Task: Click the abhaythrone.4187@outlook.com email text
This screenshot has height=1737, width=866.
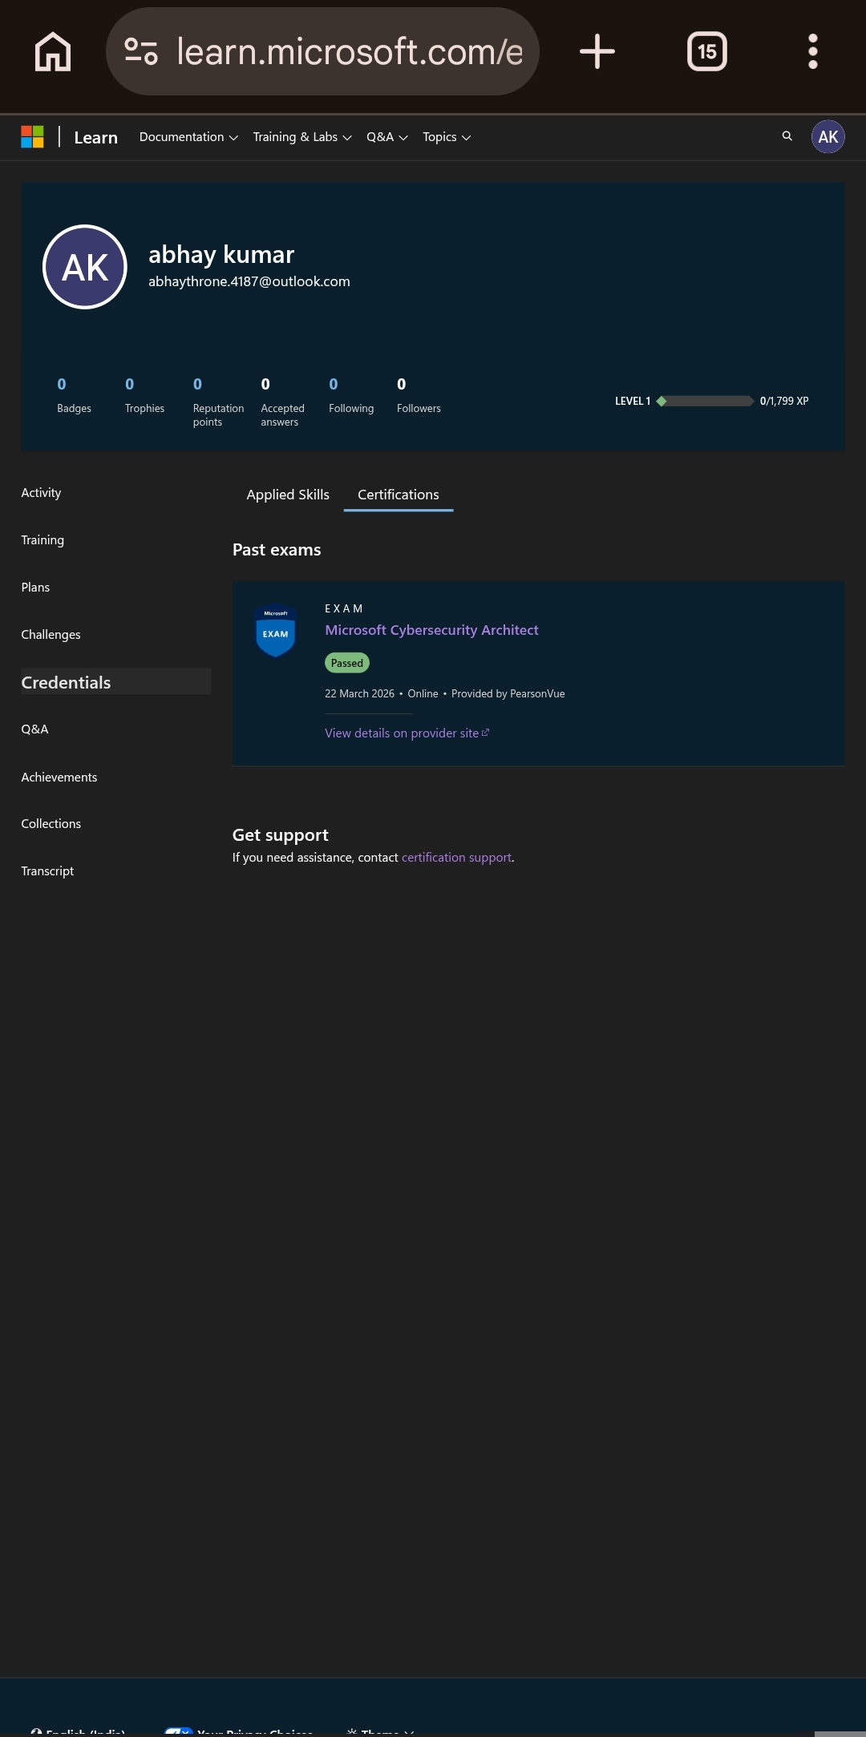Action: pyautogui.click(x=249, y=281)
